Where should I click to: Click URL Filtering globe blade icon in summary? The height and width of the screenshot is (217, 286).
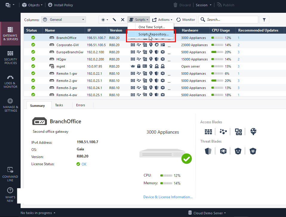click(253, 131)
